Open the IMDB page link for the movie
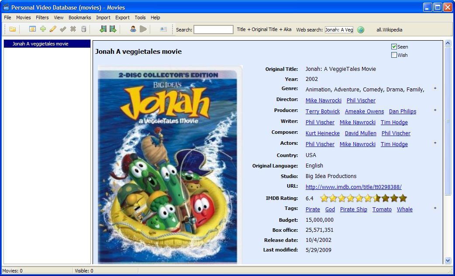This screenshot has width=455, height=276. [354, 187]
